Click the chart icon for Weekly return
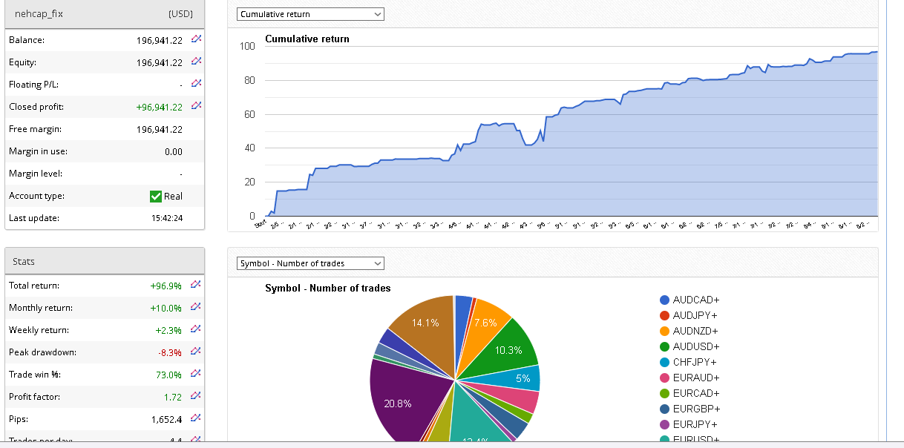The width and height of the screenshot is (904, 448). tap(196, 329)
